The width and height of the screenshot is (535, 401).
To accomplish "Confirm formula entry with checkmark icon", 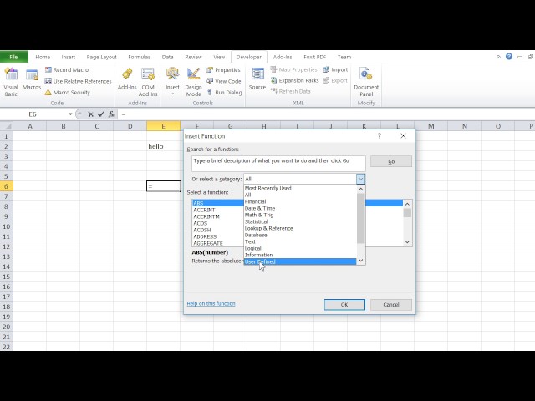I will pyautogui.click(x=100, y=114).
